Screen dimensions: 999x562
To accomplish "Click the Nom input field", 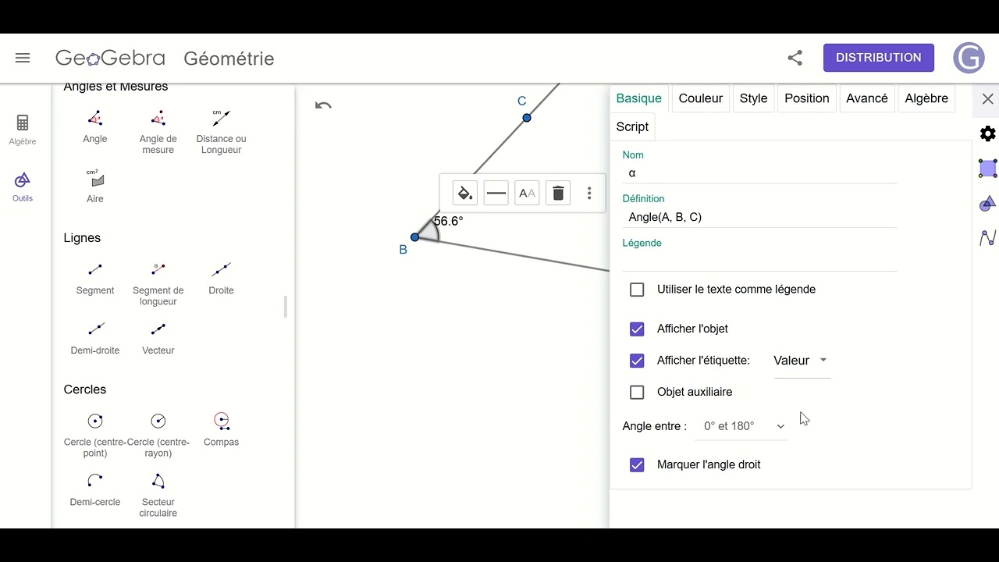I will point(759,173).
